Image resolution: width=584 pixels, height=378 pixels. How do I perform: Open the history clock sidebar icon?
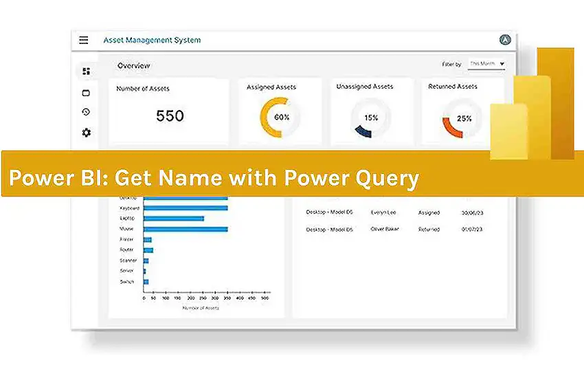(x=86, y=112)
